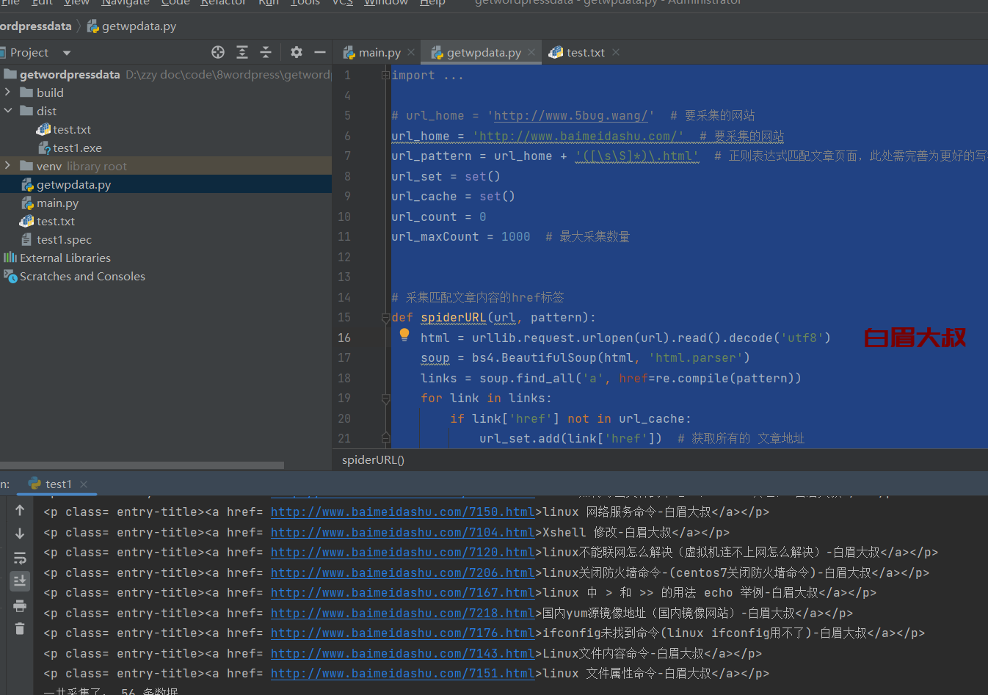Click baimeidashu.com URL on code line 6
Screen dimensions: 988x695
[x=578, y=136]
